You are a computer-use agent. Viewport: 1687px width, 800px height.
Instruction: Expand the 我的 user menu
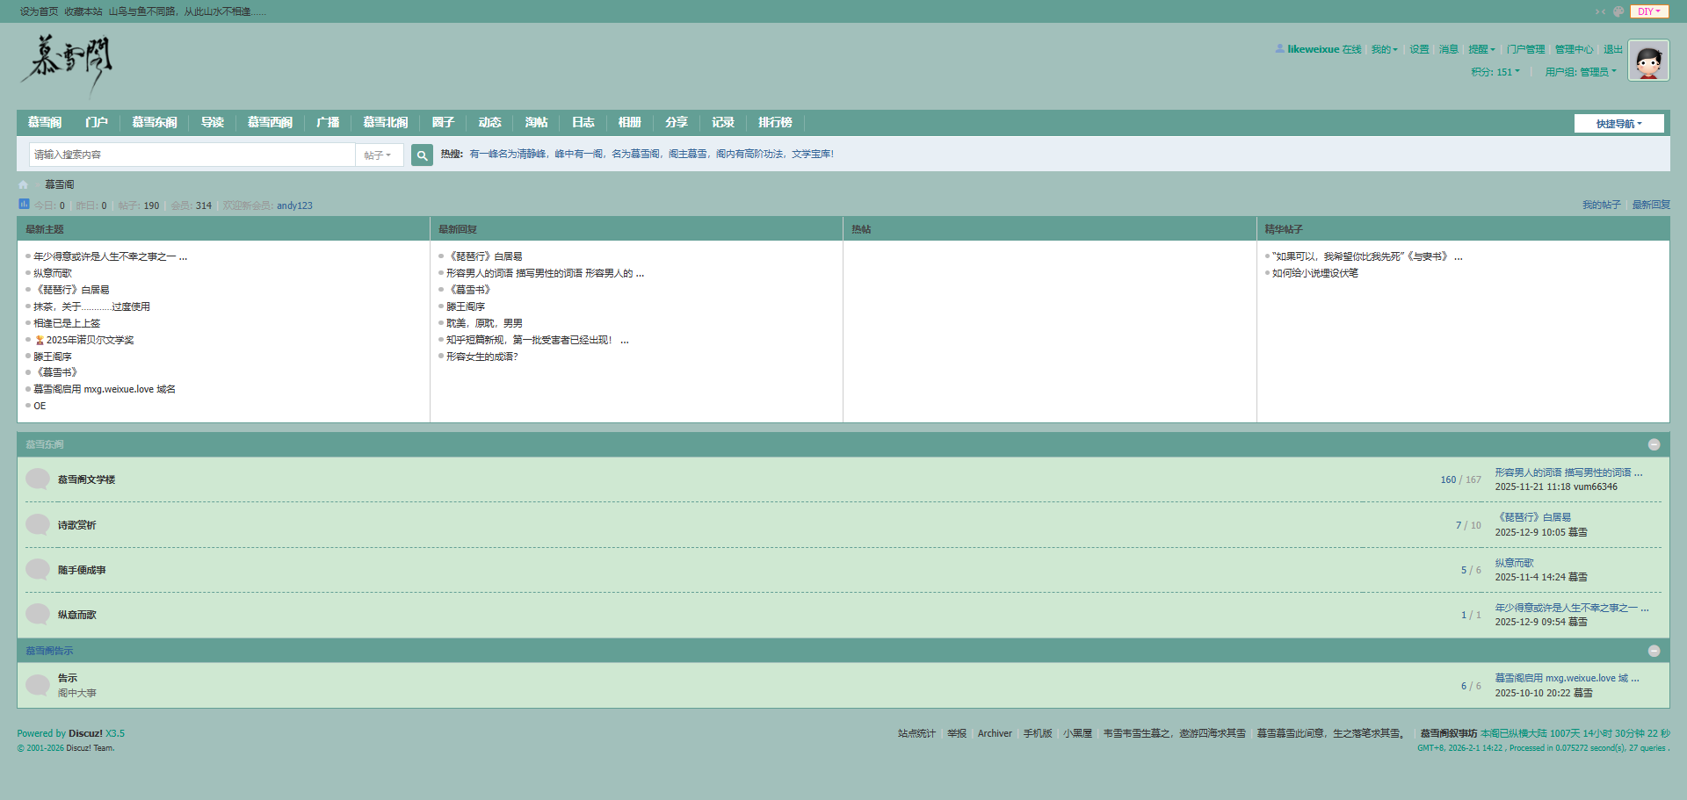click(x=1384, y=49)
